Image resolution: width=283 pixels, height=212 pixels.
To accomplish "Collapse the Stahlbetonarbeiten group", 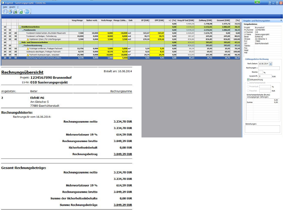I will 21,27.
